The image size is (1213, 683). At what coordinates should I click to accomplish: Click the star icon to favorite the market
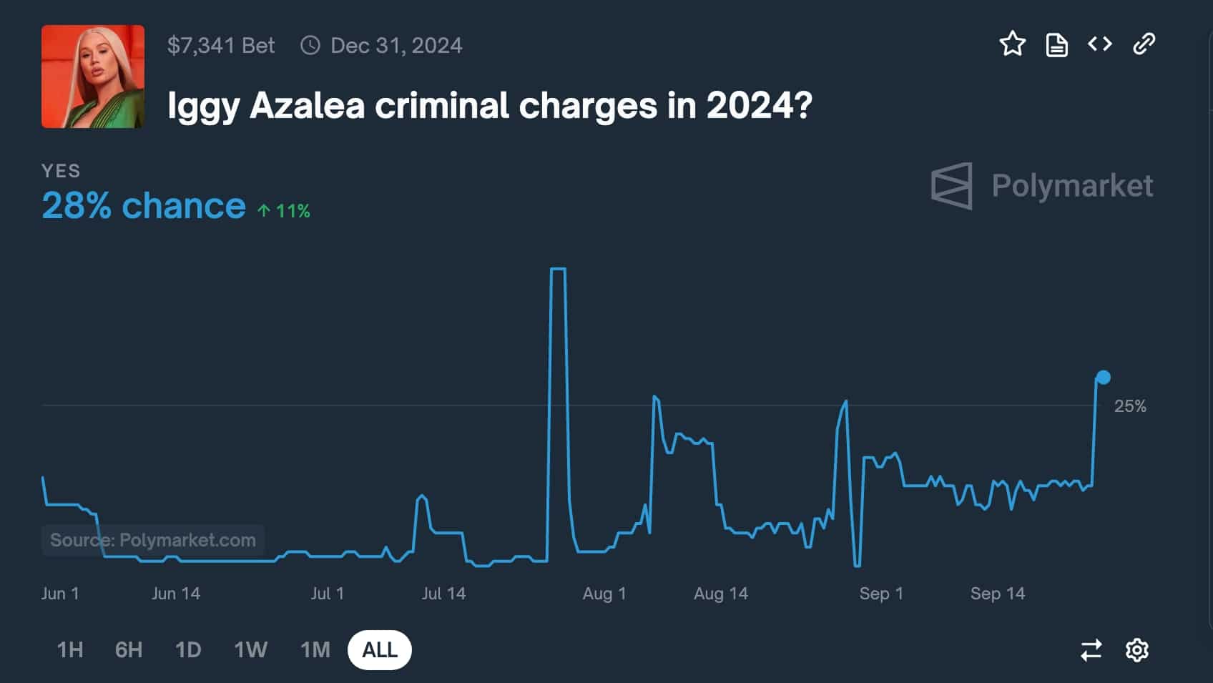1013,44
